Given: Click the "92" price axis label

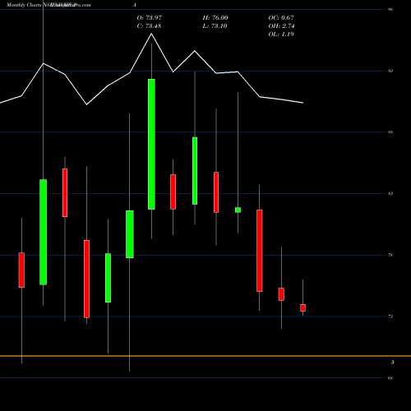Looking at the screenshot, I should 390,72.
